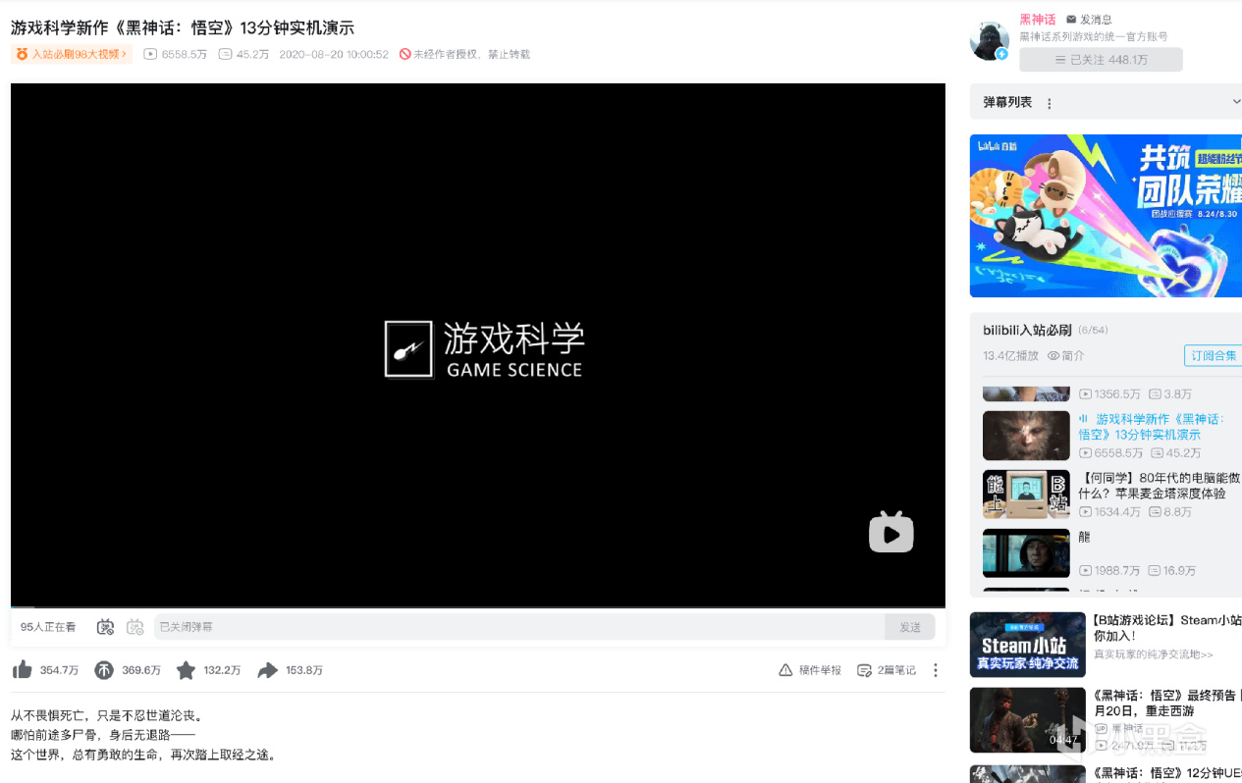This screenshot has width=1242, height=783.
Task: Click the bilibili入站必刷 collection title
Action: 1027,330
